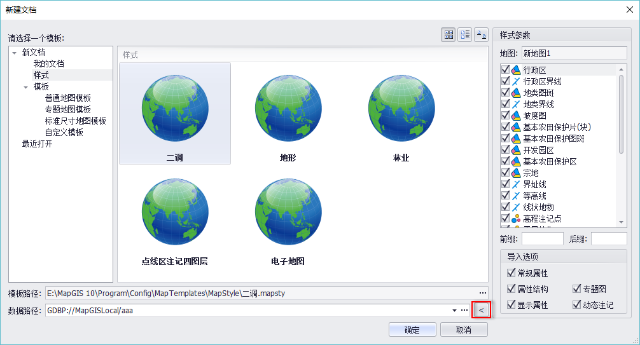Browse for data path with ellipsis button
Image resolution: width=640 pixels, height=345 pixels.
coord(464,310)
